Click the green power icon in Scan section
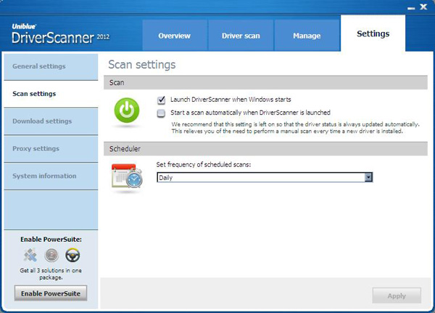435x313 pixels. pos(127,110)
